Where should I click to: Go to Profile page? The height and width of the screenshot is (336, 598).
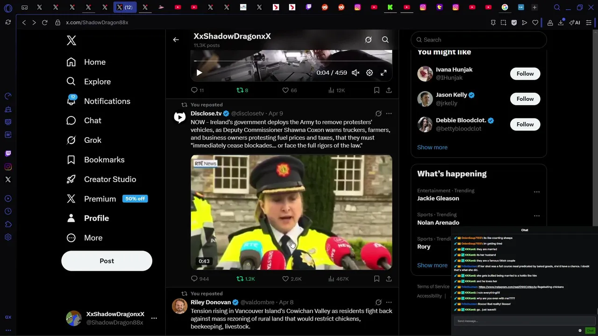87,218
